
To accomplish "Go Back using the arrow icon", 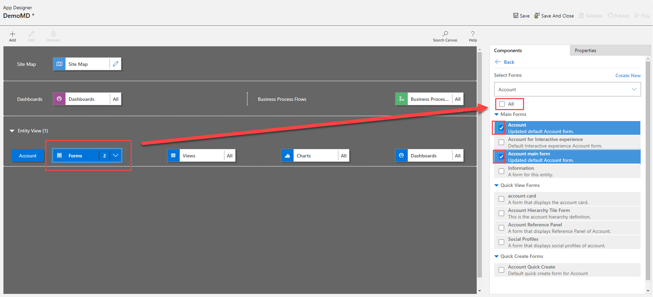I will point(498,62).
